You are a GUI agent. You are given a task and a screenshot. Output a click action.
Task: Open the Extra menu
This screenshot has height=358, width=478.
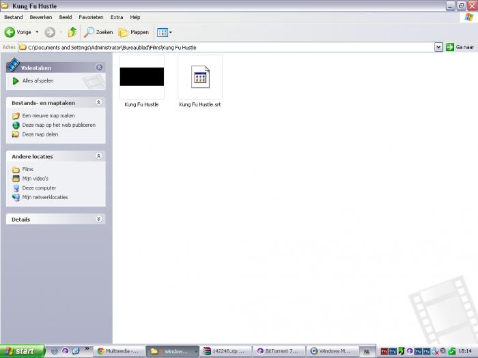tap(117, 17)
